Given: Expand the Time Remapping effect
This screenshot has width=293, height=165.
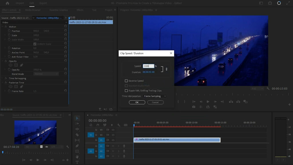Looking at the screenshot, I should tap(3, 78).
